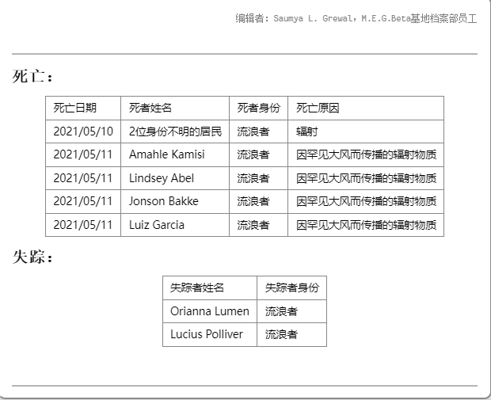Click the date in Jonson Bakke's row
Screen dimensions: 491x400
pos(83,201)
